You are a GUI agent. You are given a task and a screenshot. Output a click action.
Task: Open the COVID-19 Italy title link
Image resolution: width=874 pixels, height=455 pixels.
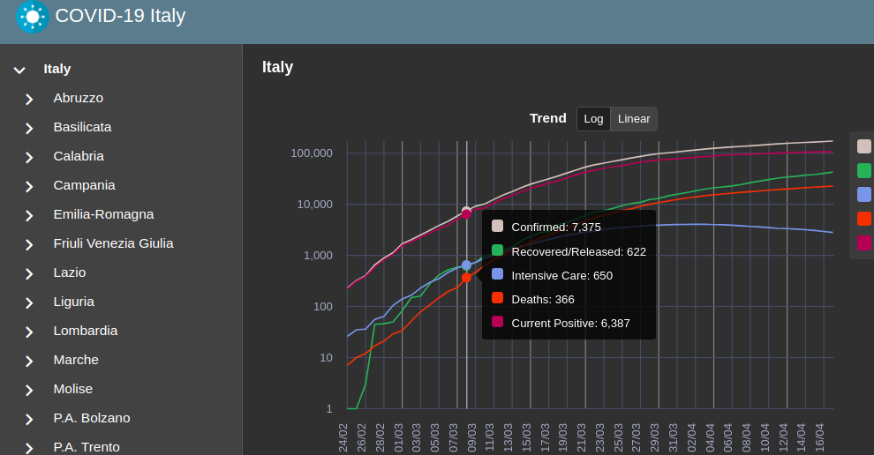[x=120, y=16]
